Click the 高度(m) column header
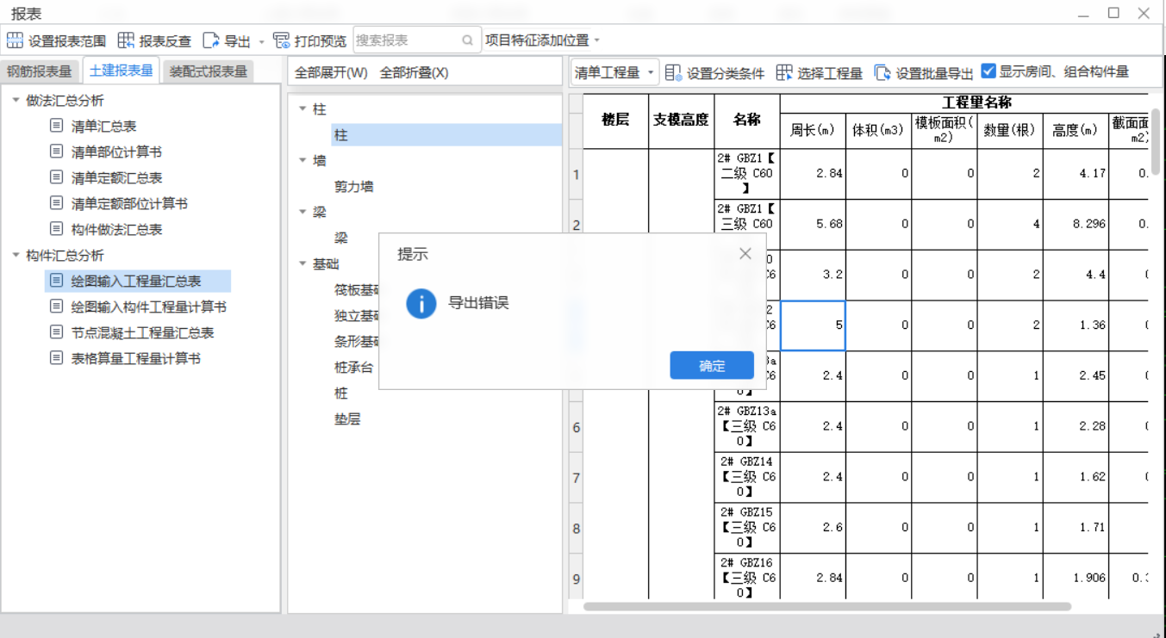This screenshot has height=638, width=1166. [1075, 130]
